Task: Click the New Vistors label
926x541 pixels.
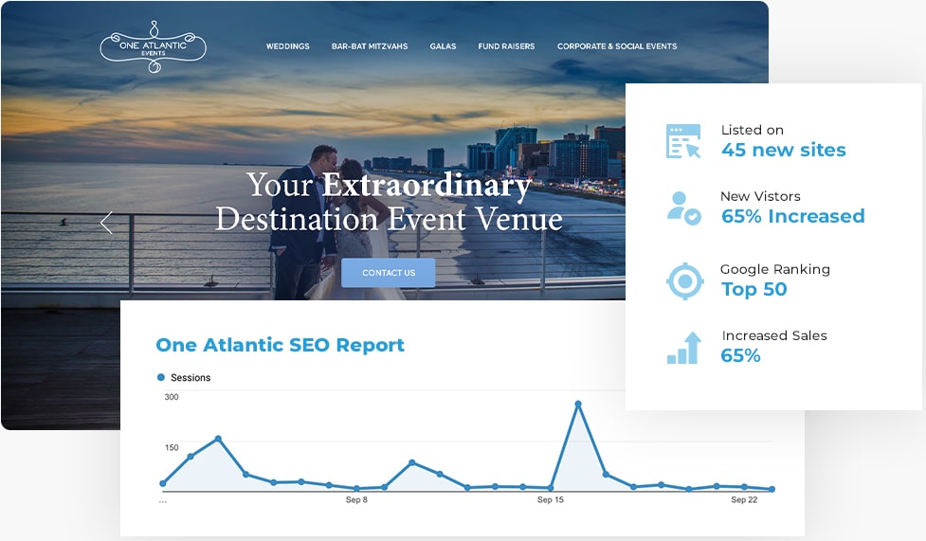Action: click(761, 196)
